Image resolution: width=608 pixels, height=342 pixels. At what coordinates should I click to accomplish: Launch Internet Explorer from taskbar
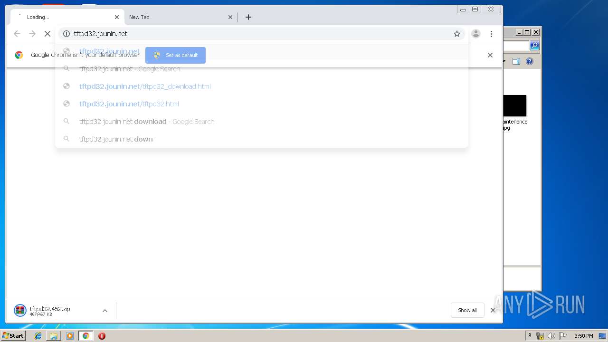(x=38, y=336)
